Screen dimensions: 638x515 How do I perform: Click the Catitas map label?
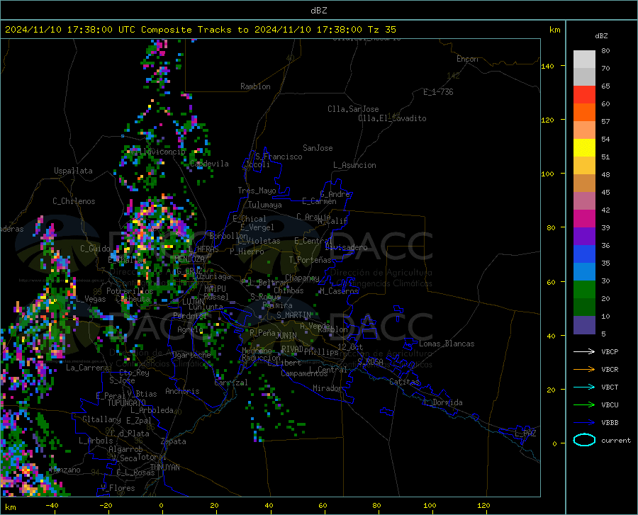click(x=404, y=382)
